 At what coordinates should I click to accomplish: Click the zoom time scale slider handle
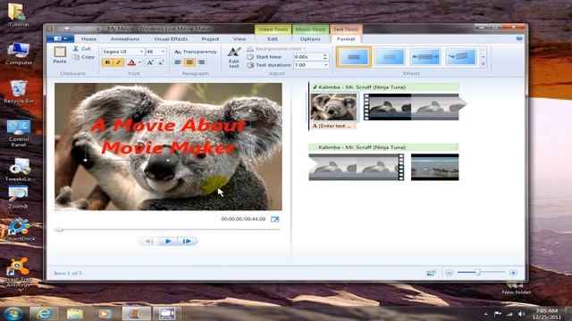click(477, 272)
